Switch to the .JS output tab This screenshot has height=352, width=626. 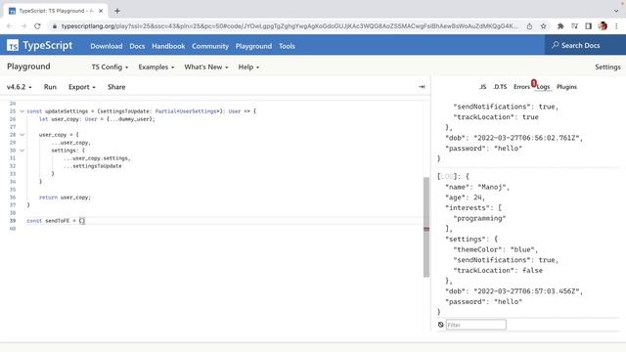point(482,87)
